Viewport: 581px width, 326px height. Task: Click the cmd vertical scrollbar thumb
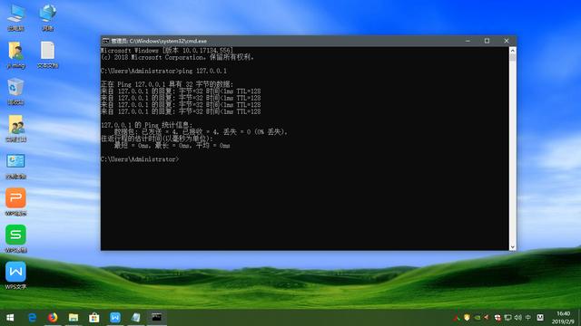click(513, 58)
